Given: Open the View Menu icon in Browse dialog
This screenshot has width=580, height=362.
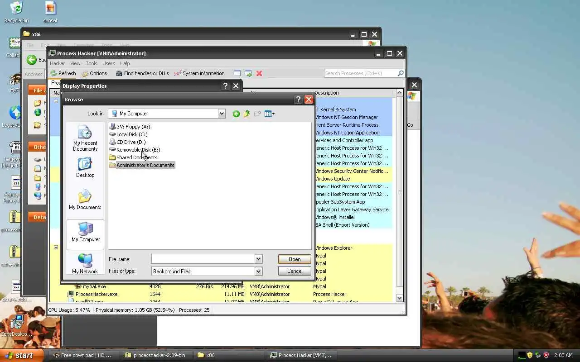Looking at the screenshot, I should (270, 114).
